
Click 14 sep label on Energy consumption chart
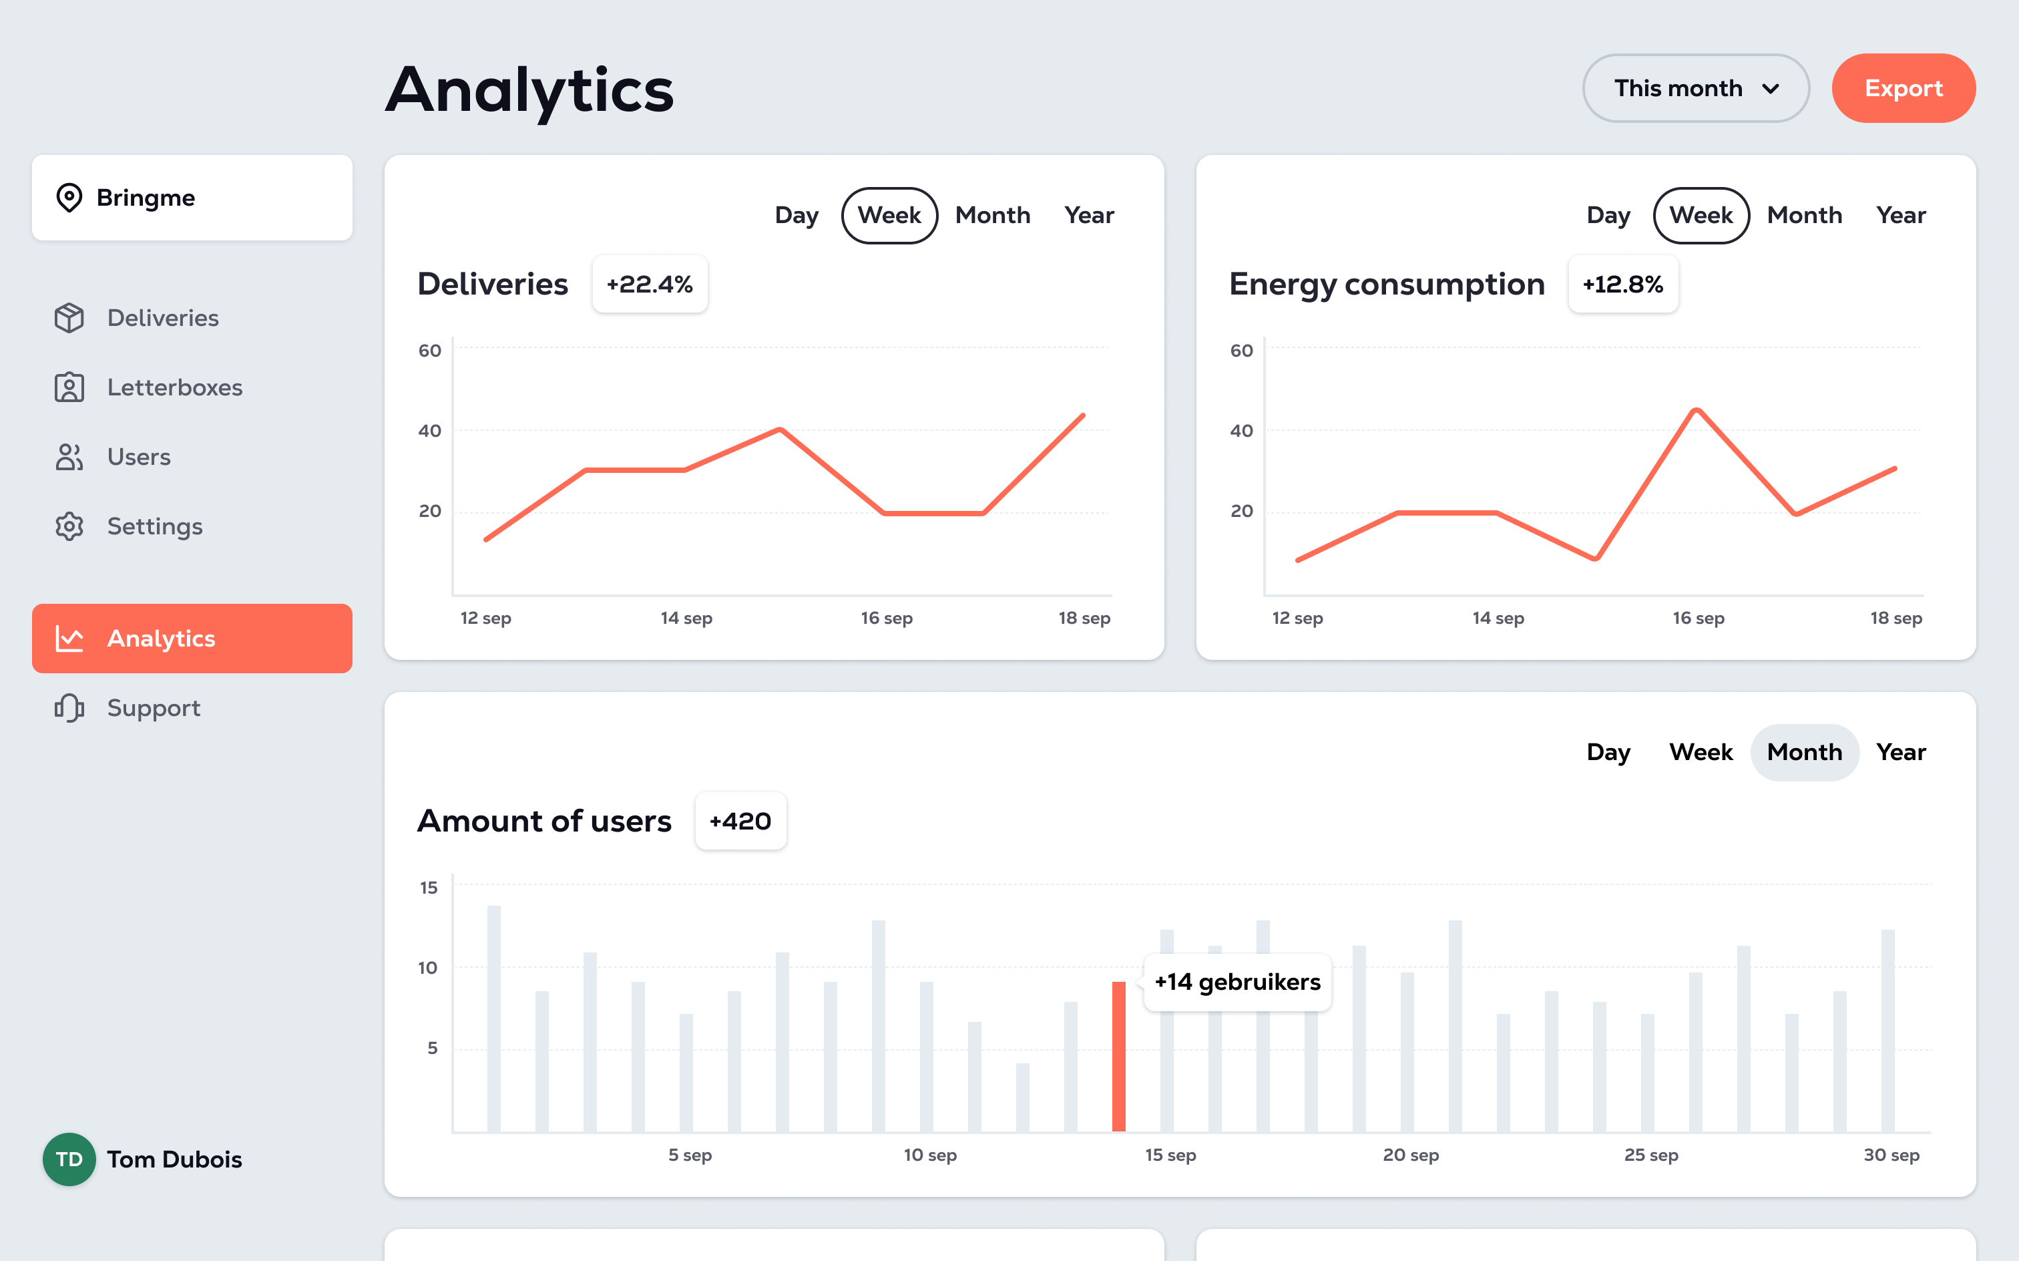[1498, 618]
